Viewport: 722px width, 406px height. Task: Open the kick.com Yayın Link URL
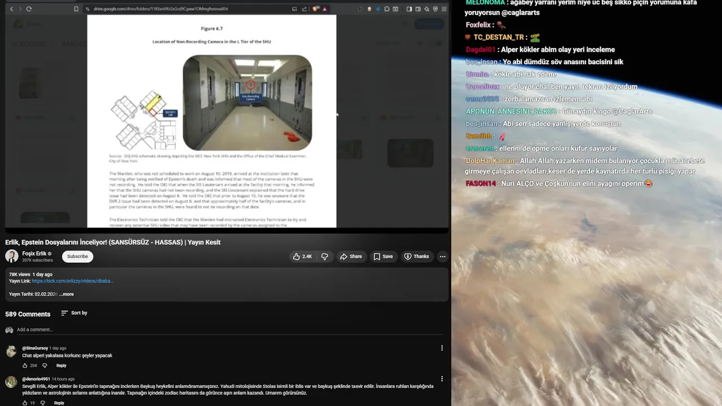pyautogui.click(x=73, y=281)
